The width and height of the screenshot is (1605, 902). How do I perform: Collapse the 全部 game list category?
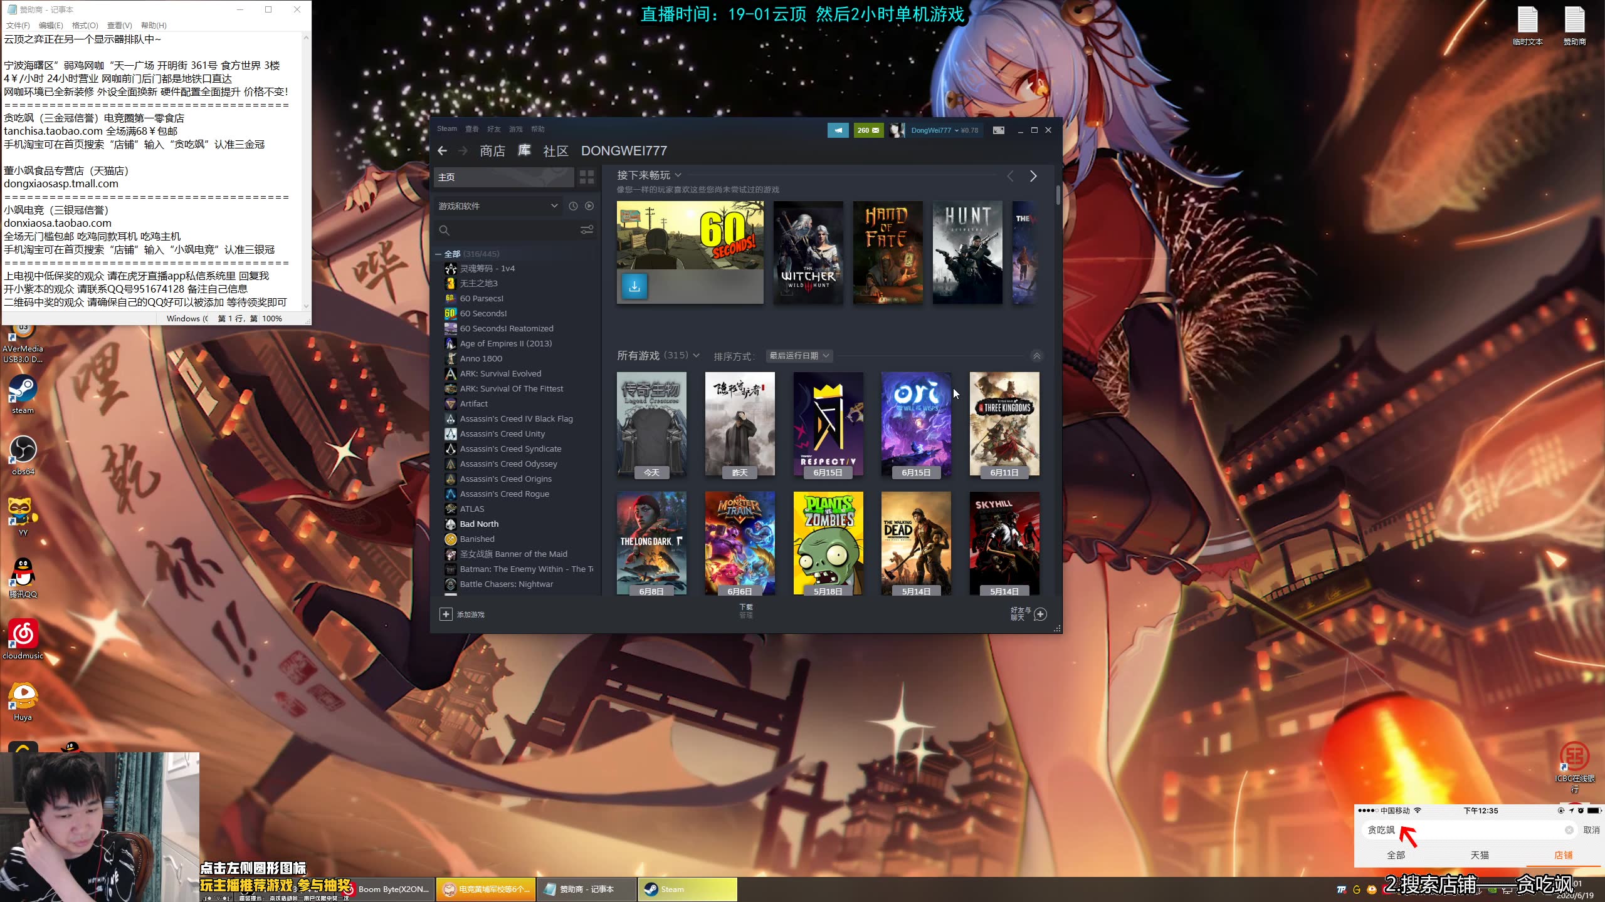pyautogui.click(x=438, y=254)
